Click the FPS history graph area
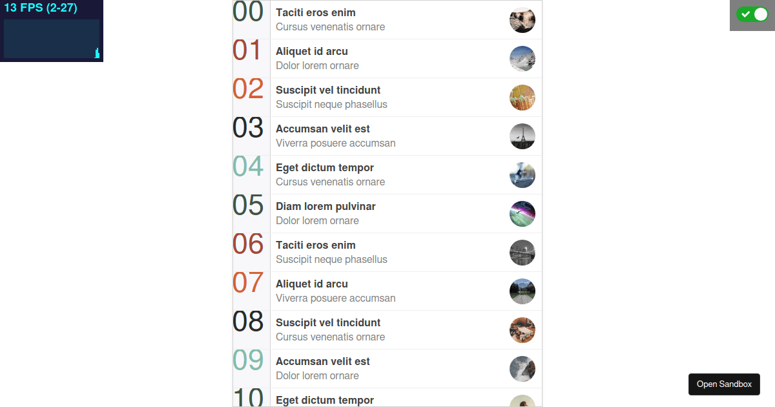This screenshot has width=775, height=407. click(x=50, y=39)
